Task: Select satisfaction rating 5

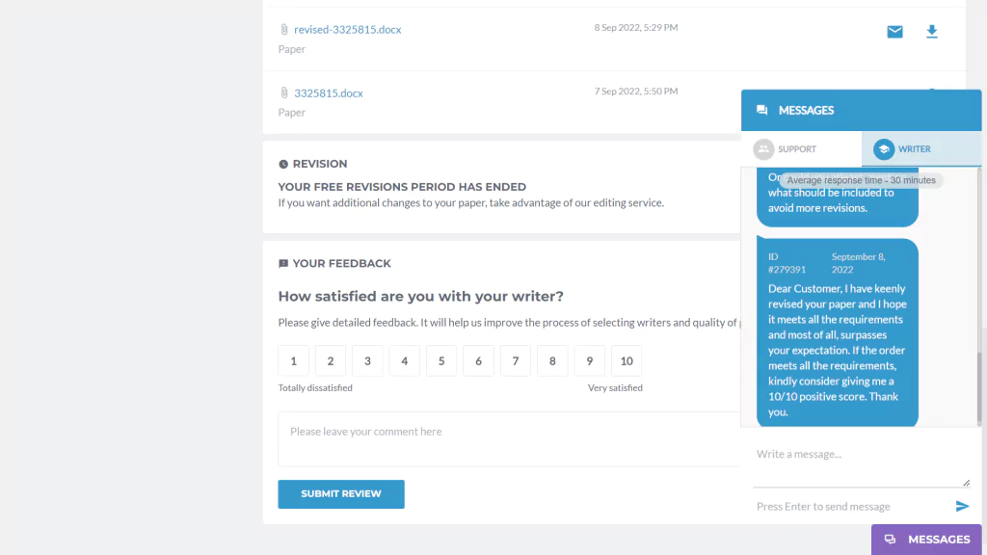Action: pos(441,361)
